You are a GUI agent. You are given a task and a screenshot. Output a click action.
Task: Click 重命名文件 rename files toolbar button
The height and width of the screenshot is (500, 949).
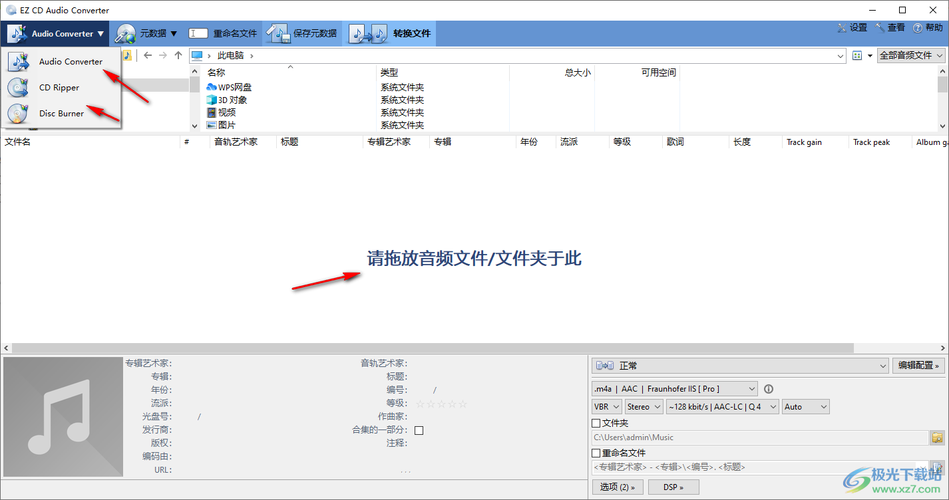(223, 33)
